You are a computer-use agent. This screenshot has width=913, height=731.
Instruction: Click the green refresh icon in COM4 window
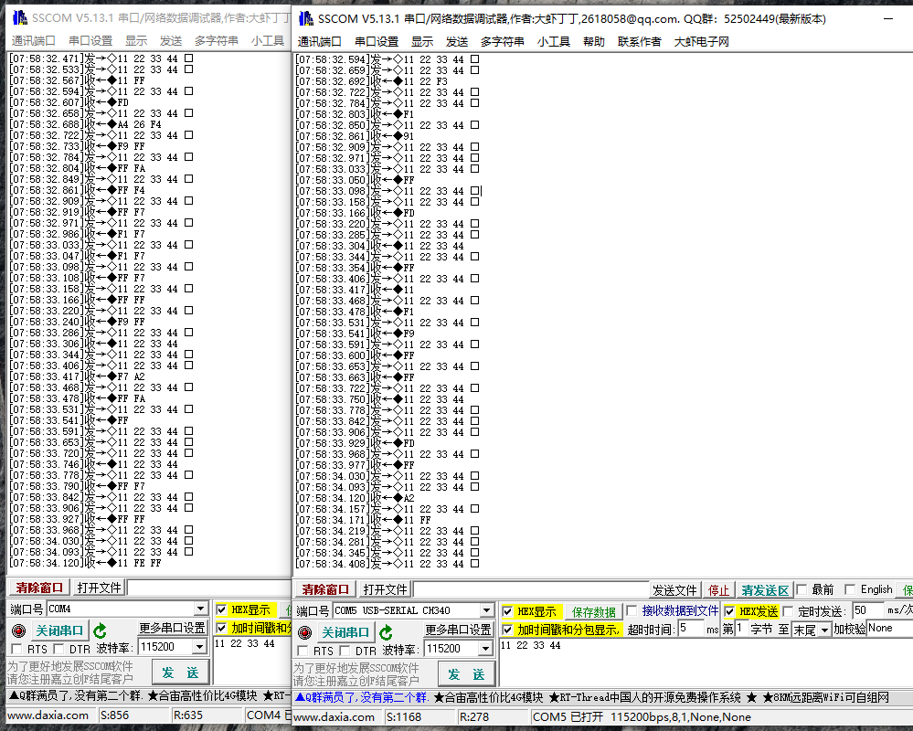click(x=100, y=630)
